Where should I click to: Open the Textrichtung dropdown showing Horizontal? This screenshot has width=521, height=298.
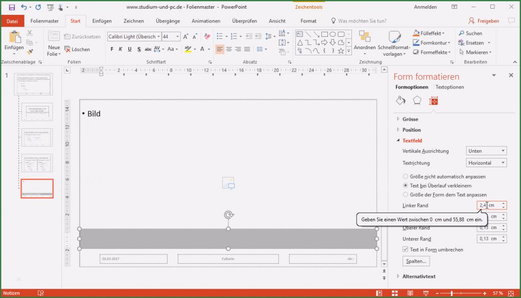(x=486, y=163)
